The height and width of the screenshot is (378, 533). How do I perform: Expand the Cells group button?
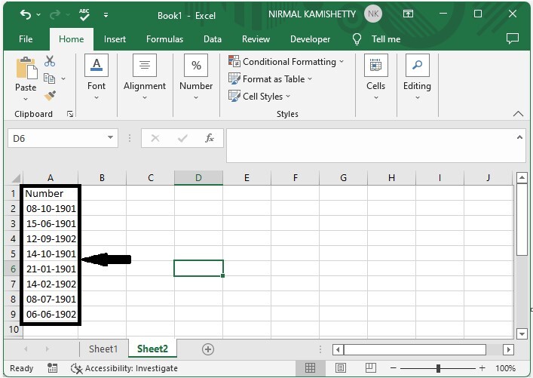[x=375, y=78]
